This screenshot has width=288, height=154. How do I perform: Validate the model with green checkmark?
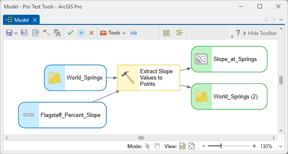pos(70,33)
